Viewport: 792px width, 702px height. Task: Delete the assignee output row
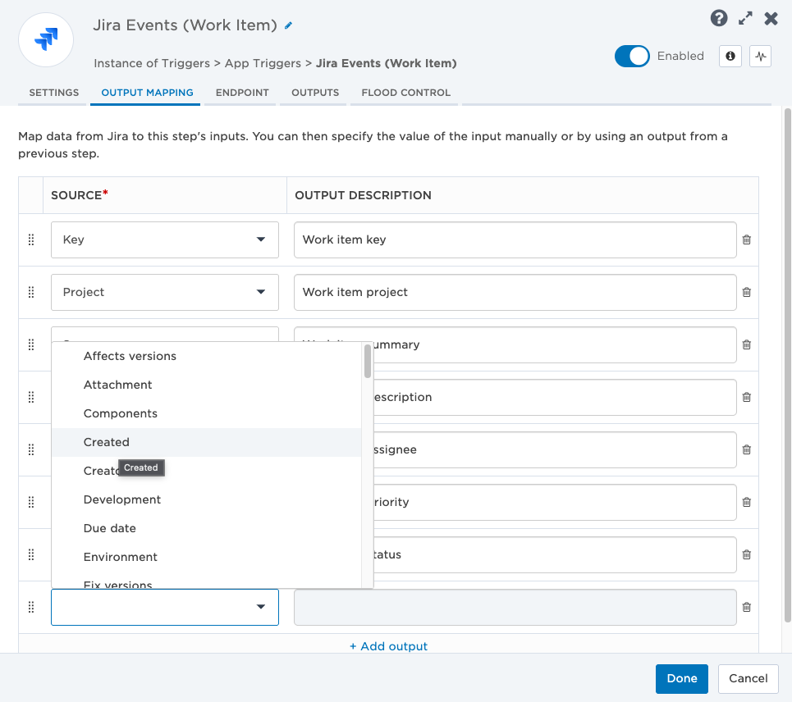tap(747, 449)
